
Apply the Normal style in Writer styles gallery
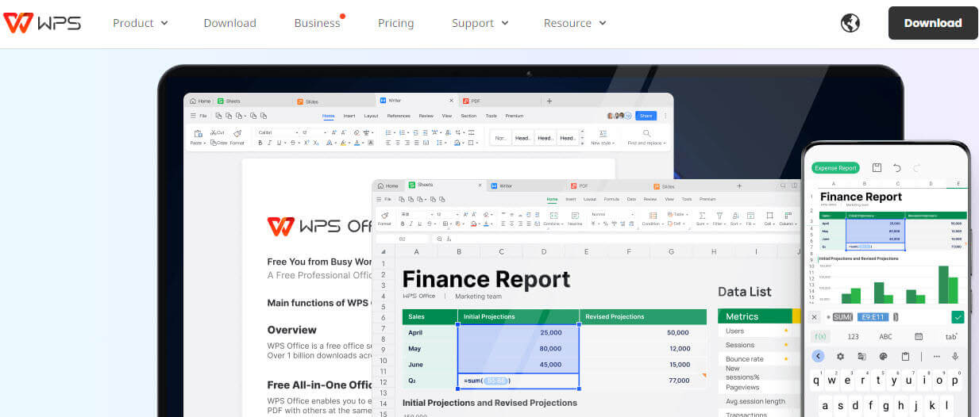coord(501,138)
